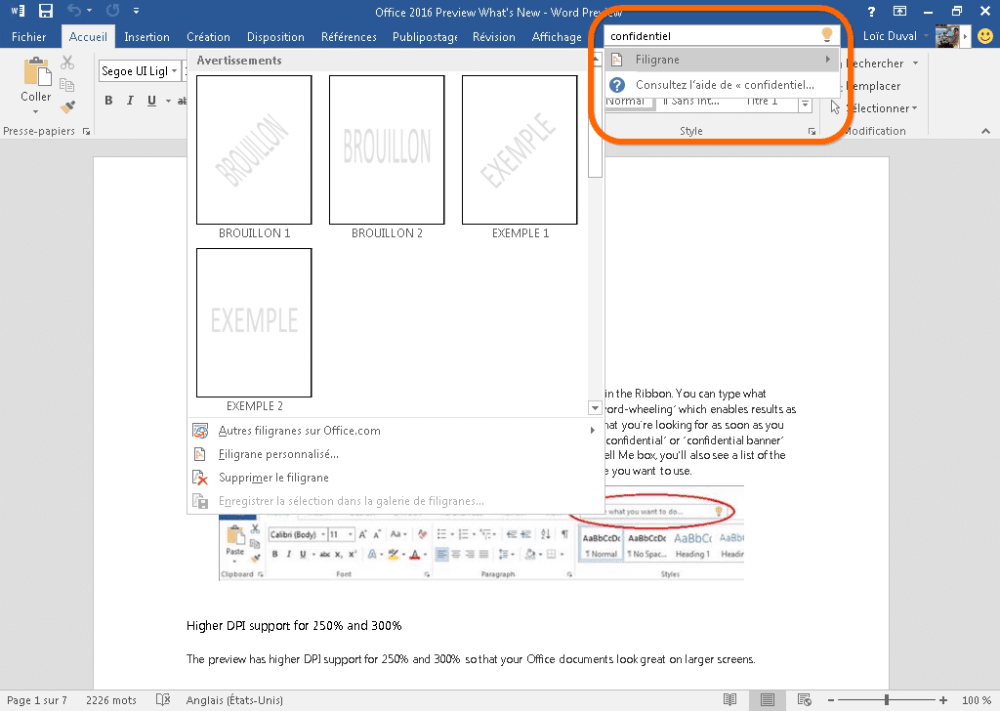Redo the last action
Screen dimensions: 1000x711
(113, 11)
